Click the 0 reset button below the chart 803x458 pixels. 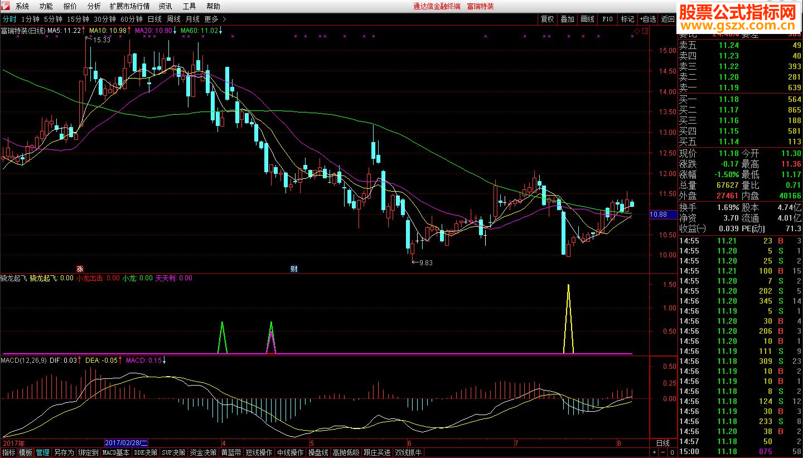(x=672, y=452)
